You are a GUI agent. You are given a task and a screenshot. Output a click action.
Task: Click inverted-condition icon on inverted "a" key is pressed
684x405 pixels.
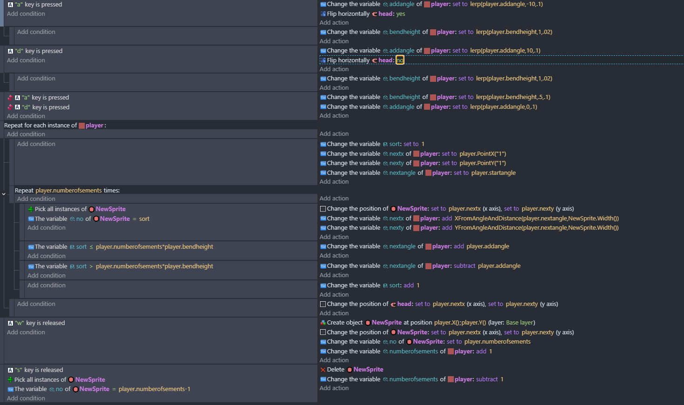10,98
